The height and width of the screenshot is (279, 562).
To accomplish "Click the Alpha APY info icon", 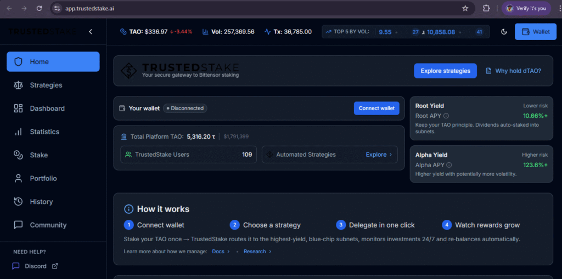I will pos(449,164).
